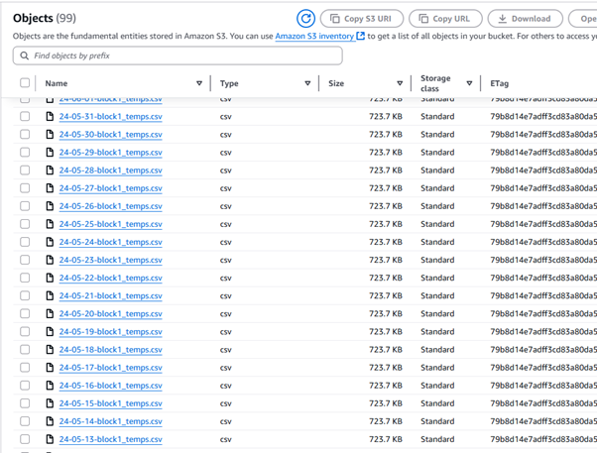Open 24-05-23-block1_temps.csv object link
Viewport: 597px width, 453px height.
pyautogui.click(x=110, y=260)
